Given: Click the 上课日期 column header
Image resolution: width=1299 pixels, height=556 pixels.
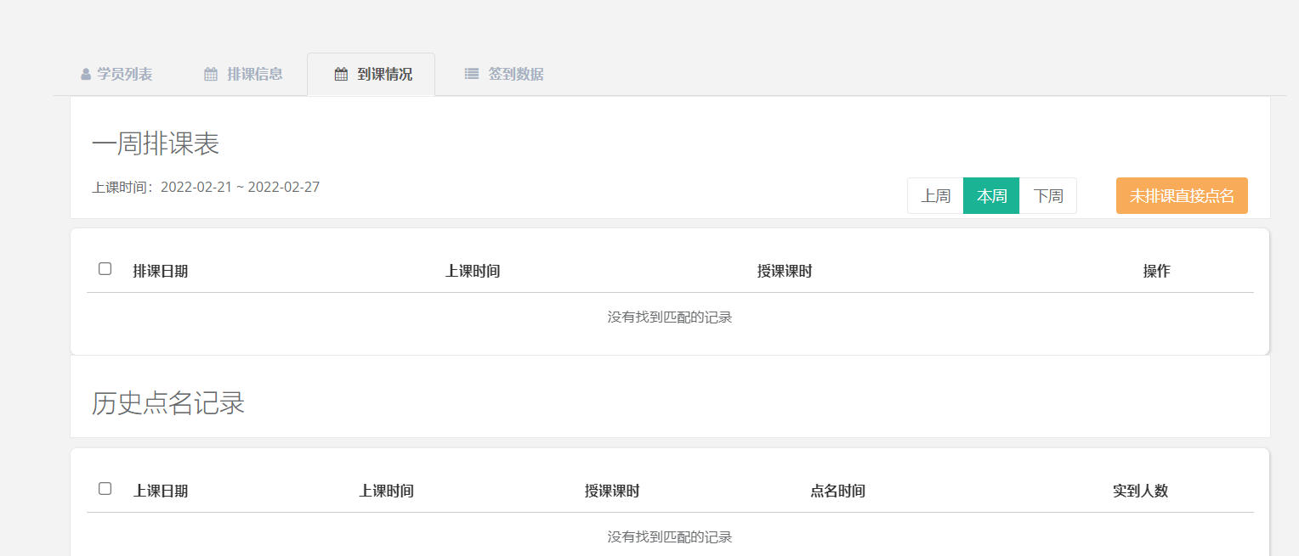Looking at the screenshot, I should click(161, 491).
